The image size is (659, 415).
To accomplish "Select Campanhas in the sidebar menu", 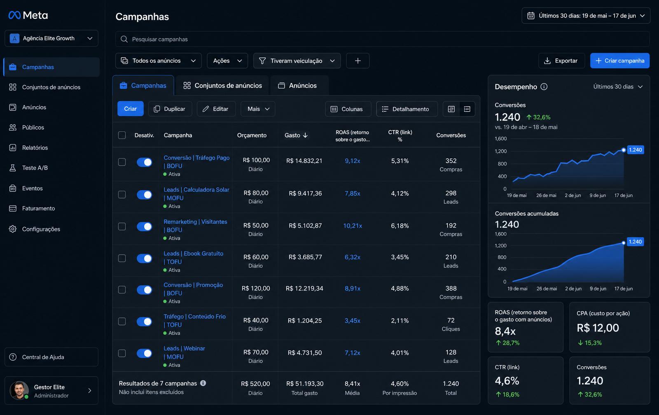I will [x=51, y=67].
